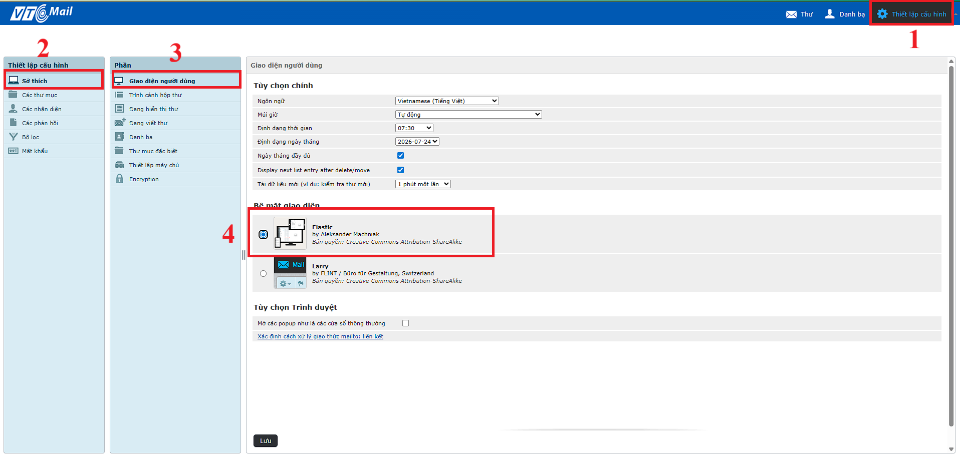
Task: Click the vertical scrollbar of settings pane
Action: click(x=951, y=246)
